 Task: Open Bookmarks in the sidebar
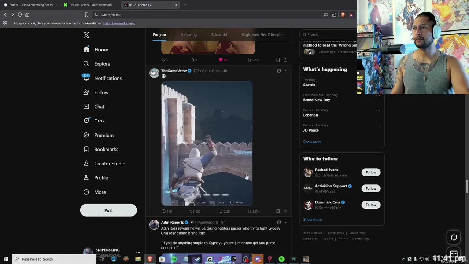pyautogui.click(x=100, y=149)
